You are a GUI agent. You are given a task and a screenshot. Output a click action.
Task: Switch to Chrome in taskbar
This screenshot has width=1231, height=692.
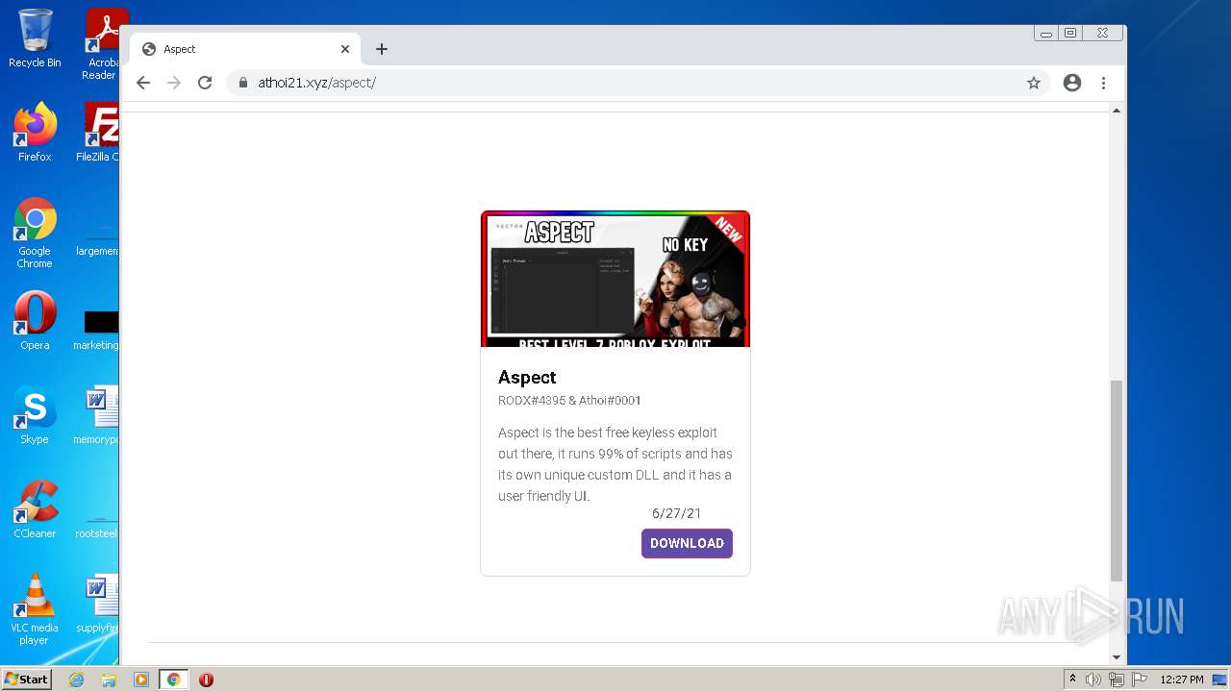pyautogui.click(x=173, y=680)
